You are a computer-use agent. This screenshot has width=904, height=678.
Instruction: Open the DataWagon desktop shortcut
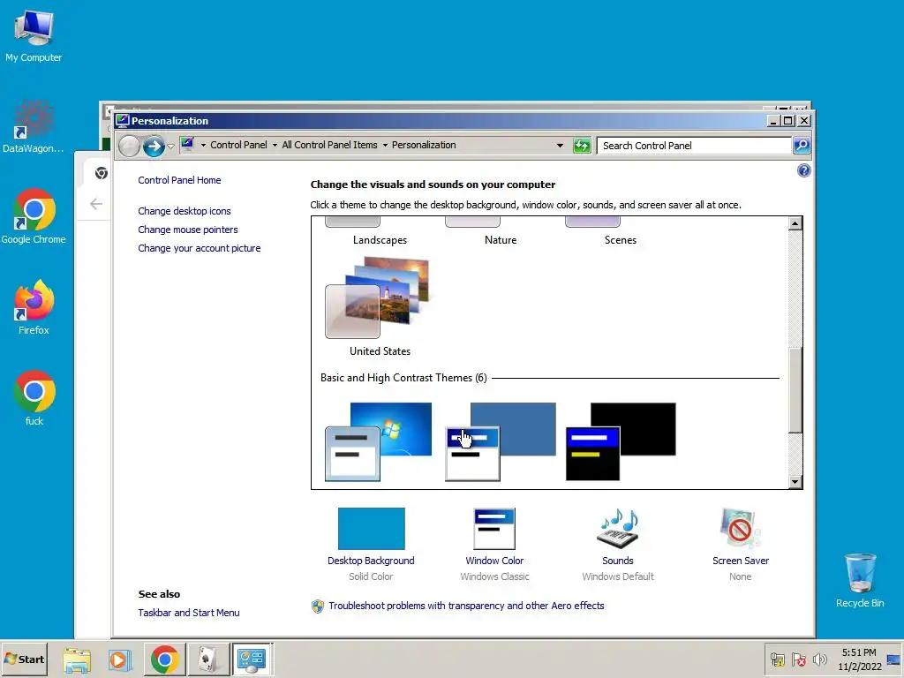click(x=34, y=127)
